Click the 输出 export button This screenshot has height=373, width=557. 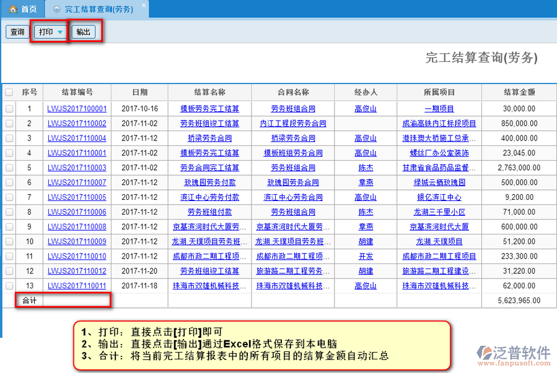pyautogui.click(x=83, y=32)
